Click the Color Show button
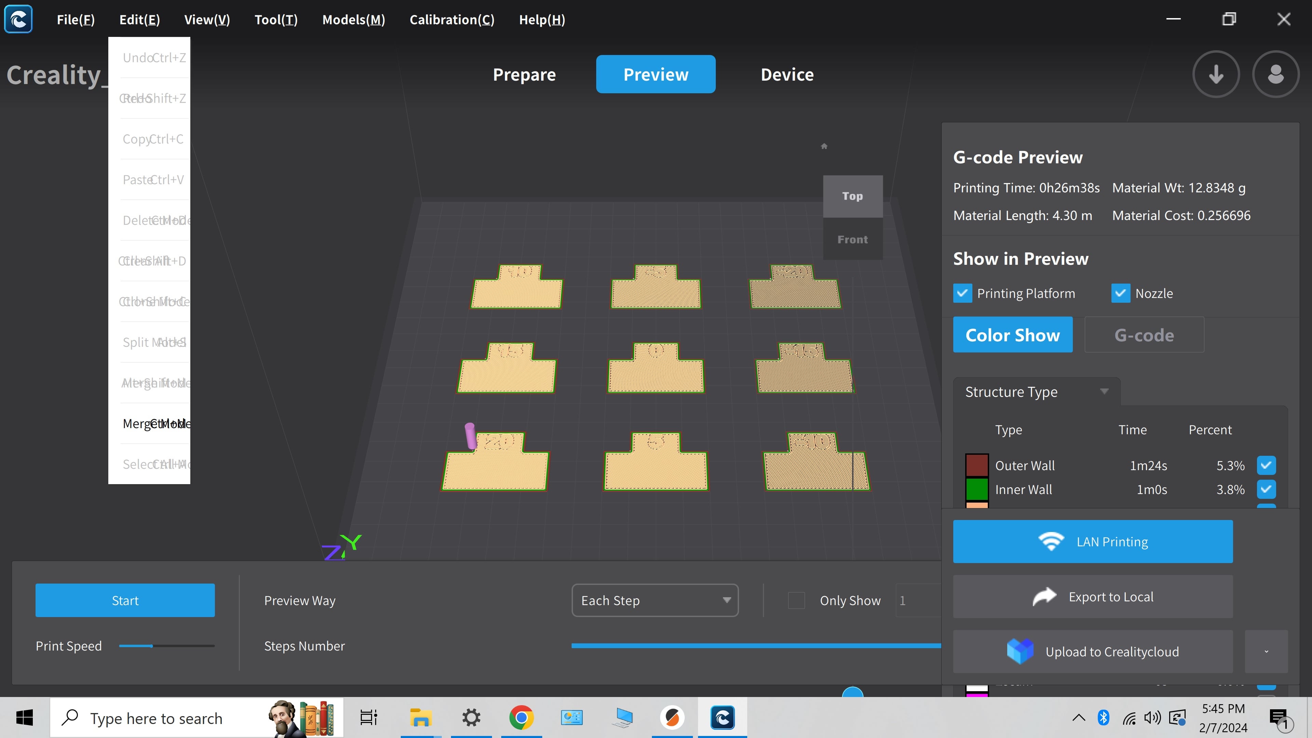1312x738 pixels. click(x=1013, y=334)
